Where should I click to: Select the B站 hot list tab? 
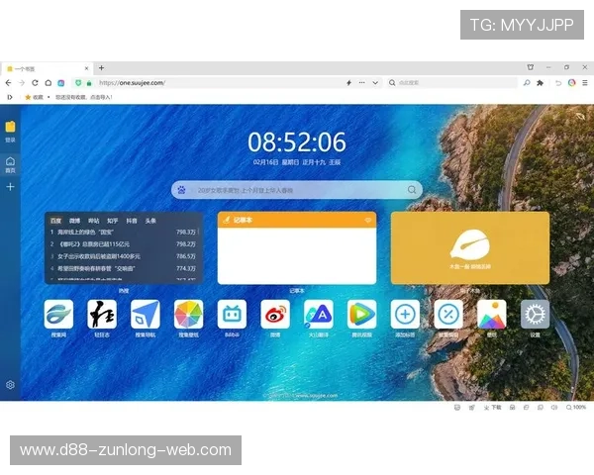94,221
